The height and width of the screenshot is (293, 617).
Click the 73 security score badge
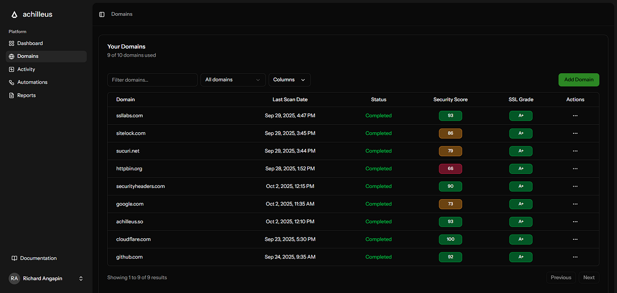450,204
